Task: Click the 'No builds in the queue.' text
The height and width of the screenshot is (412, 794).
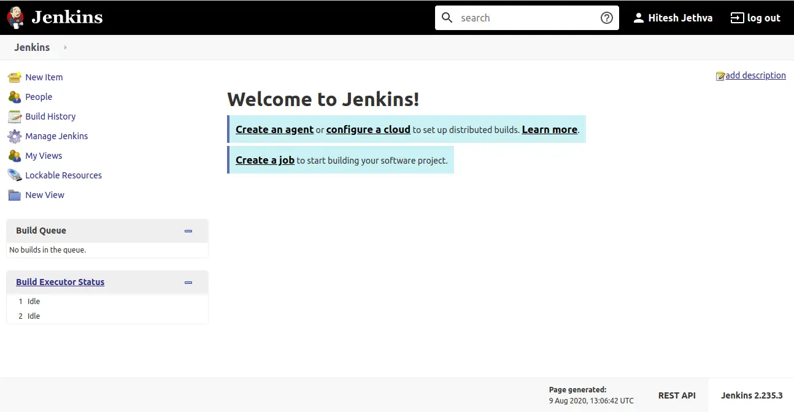Action: pos(48,250)
